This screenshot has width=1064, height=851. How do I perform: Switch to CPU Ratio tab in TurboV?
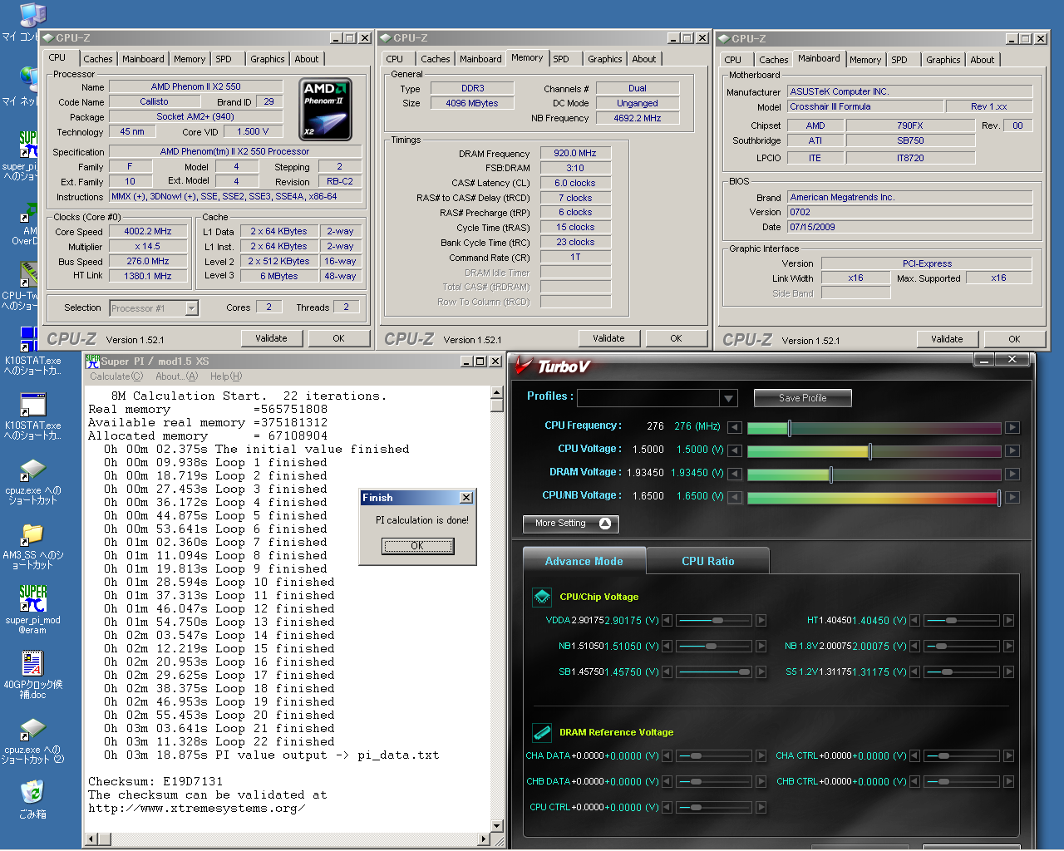(x=707, y=561)
